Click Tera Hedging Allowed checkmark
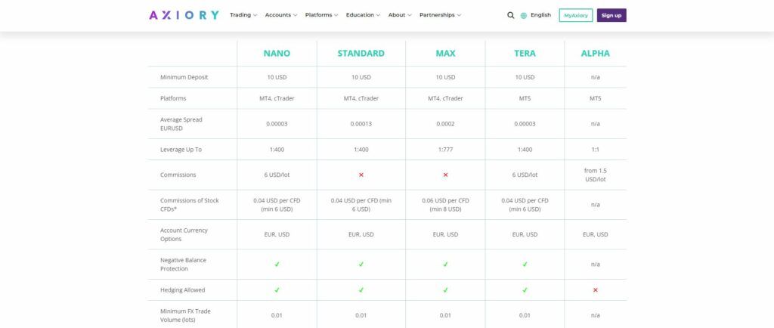 [525, 290]
